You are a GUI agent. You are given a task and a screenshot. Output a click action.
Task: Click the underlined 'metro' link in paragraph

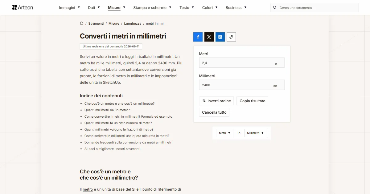[88, 189]
